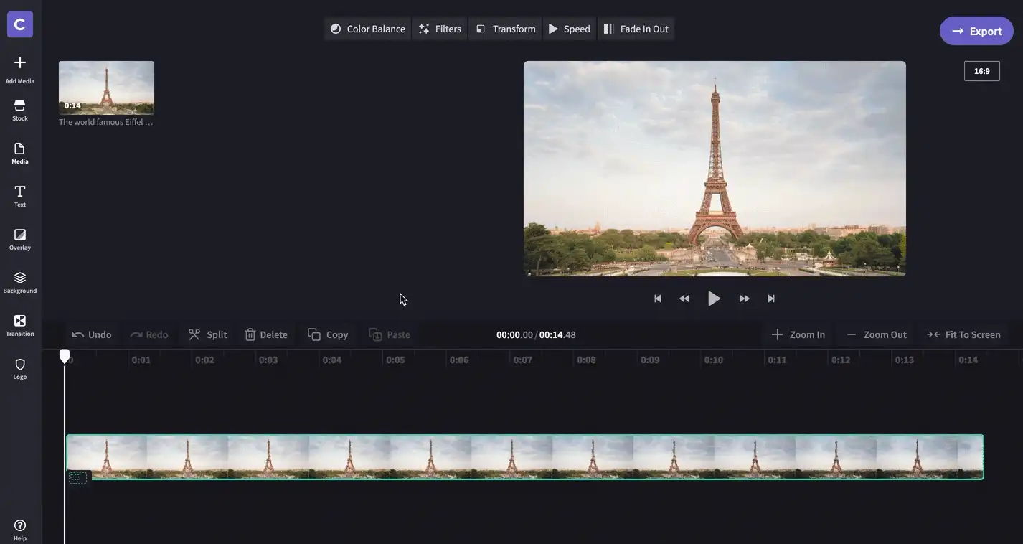1023x544 pixels.
Task: Select the Eiffel Tower media thumbnail
Action: (x=106, y=88)
